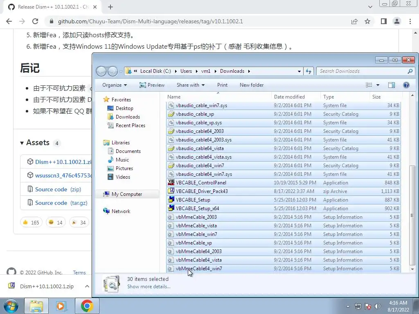
Task: Select VBCABLE_ControlPanel application icon
Action: pyautogui.click(x=171, y=183)
